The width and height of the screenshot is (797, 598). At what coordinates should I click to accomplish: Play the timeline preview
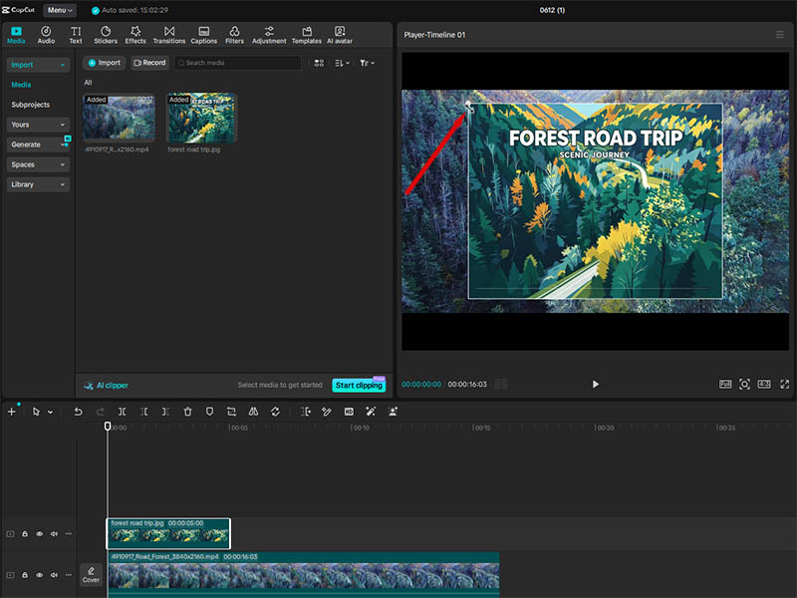click(x=595, y=385)
